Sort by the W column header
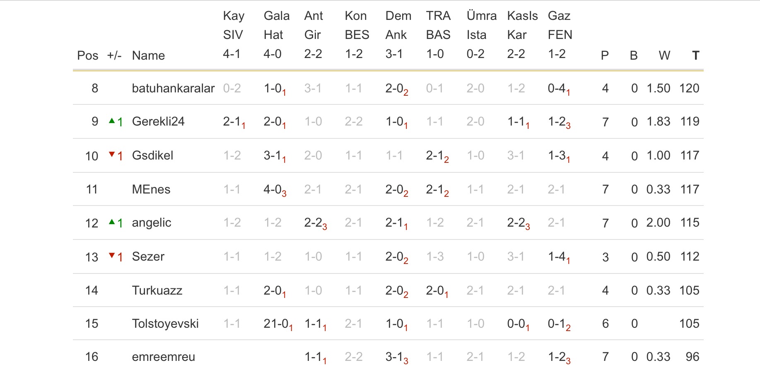This screenshot has height=370, width=760. click(664, 55)
